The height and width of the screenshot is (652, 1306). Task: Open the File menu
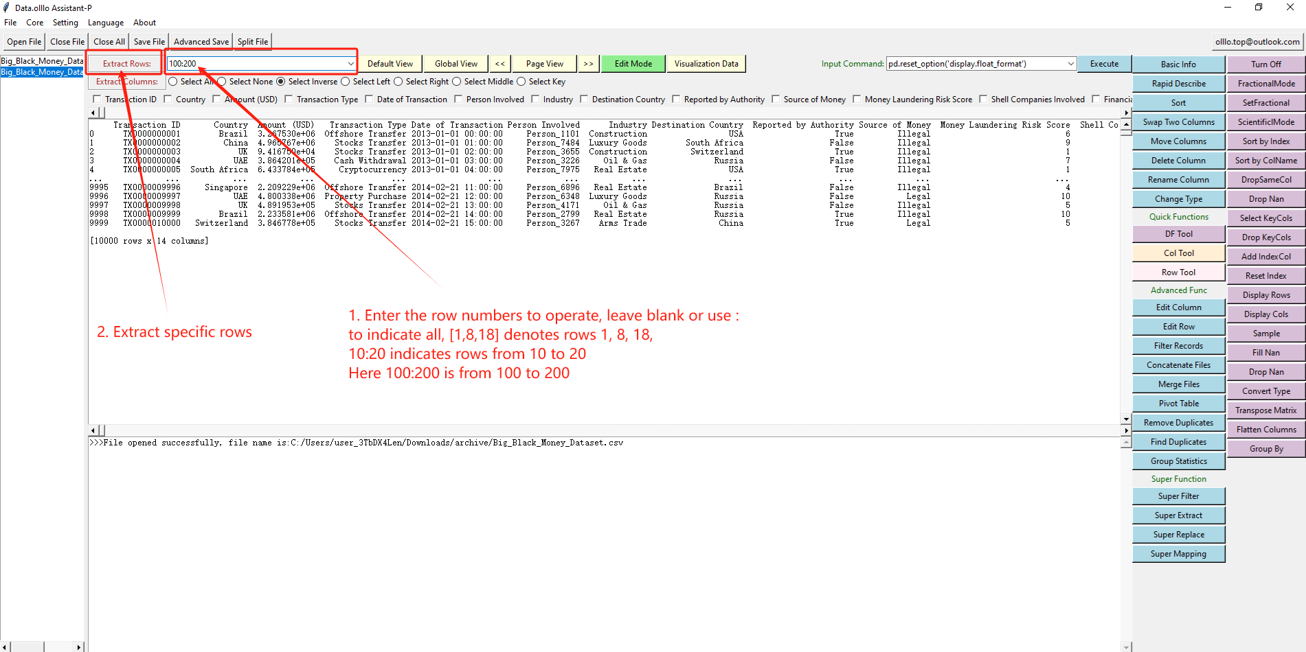coord(10,23)
